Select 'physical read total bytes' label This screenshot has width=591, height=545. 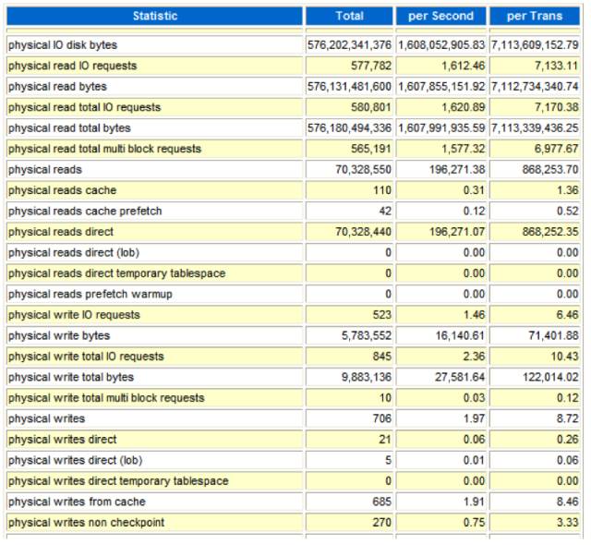(69, 128)
